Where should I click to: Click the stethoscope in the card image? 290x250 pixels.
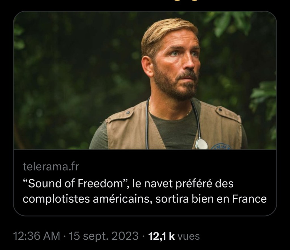coord(201,143)
